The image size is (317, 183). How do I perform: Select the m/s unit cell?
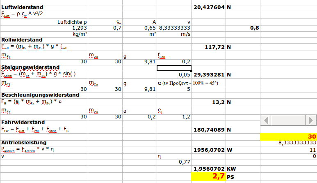click(174, 34)
